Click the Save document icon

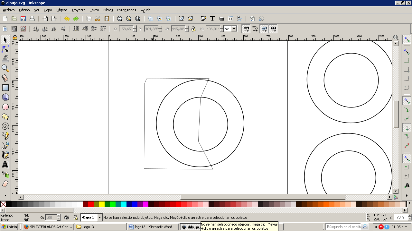23,19
